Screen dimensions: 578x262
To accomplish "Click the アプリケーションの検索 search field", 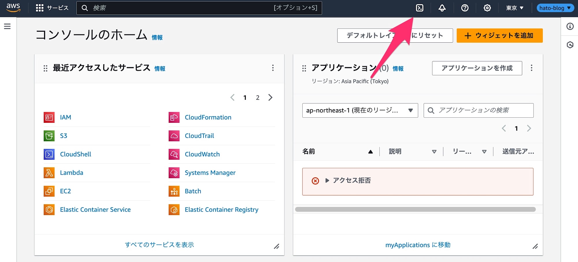I will (x=479, y=110).
